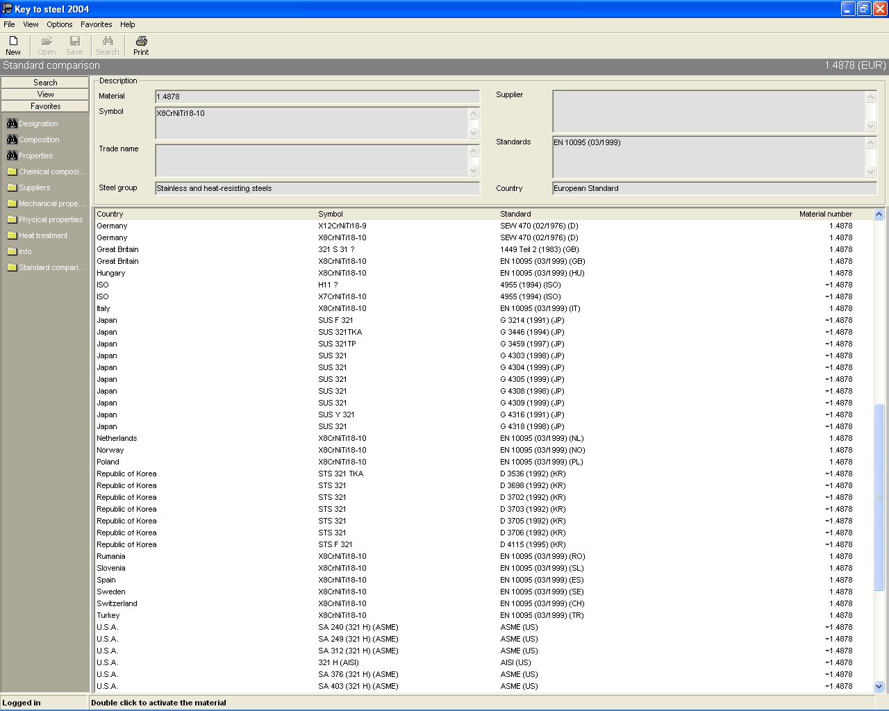889x711 pixels.
Task: Select Germany row X12CrNiTi18-9
Action: click(483, 226)
